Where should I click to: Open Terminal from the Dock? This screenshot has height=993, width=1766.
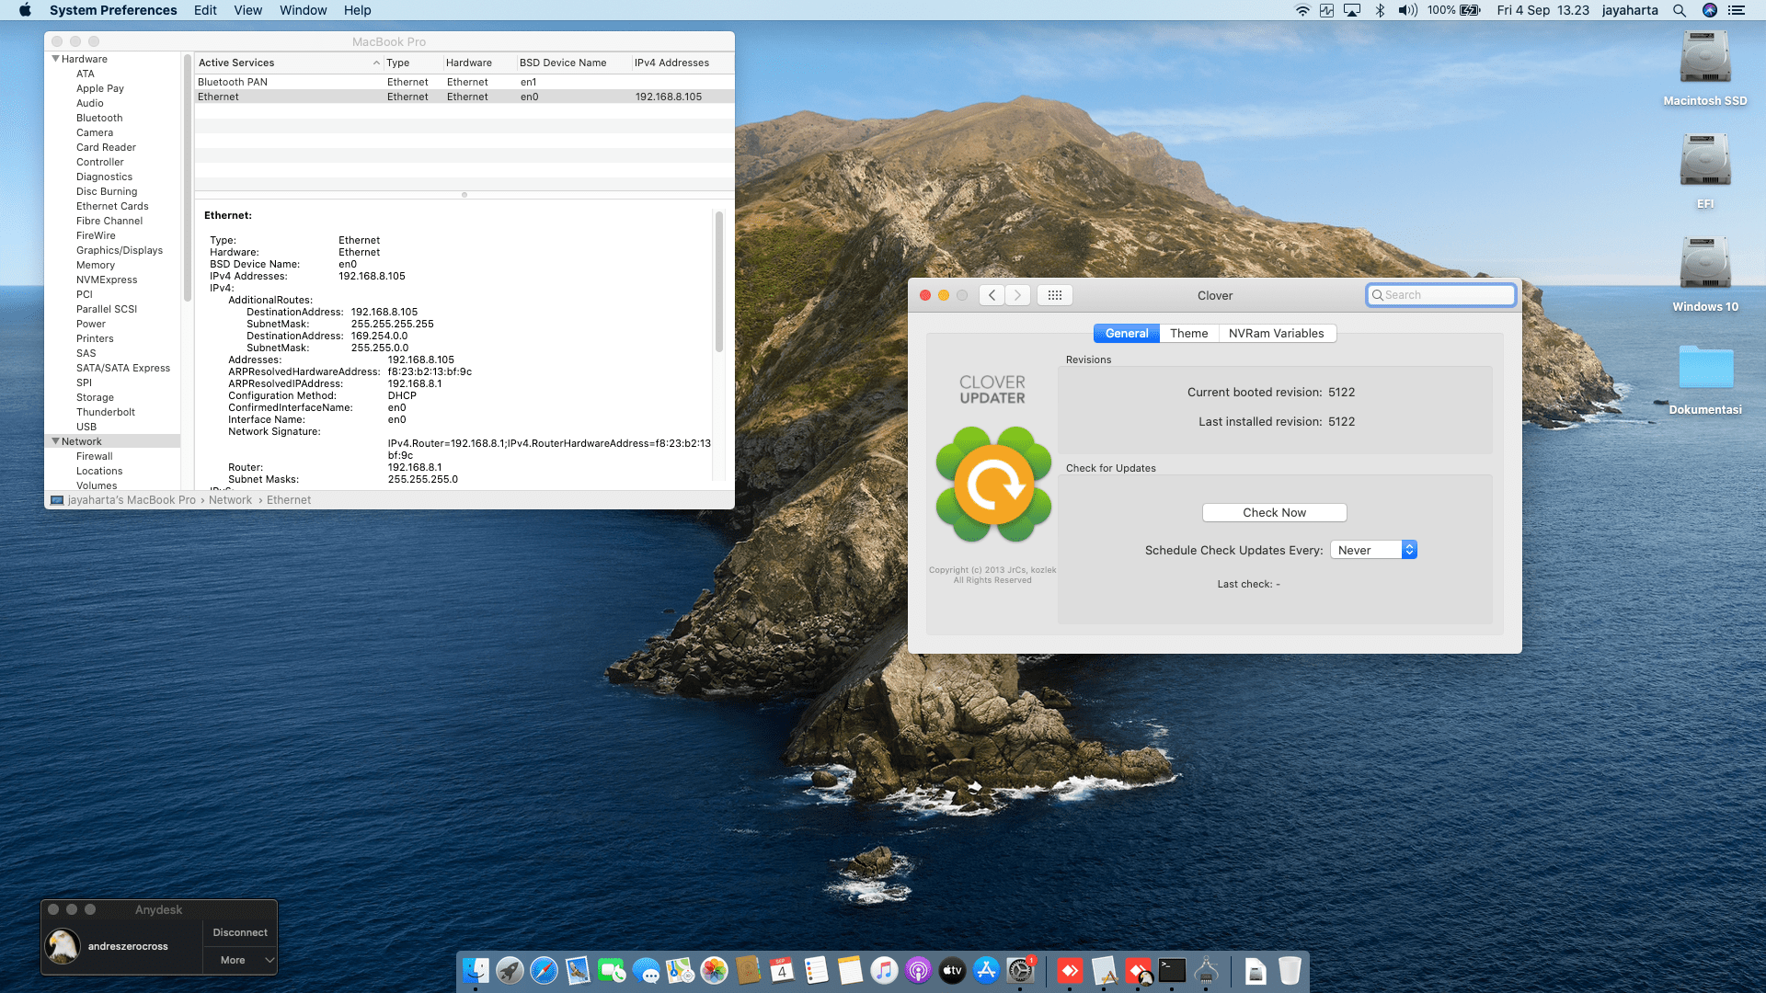[1172, 970]
